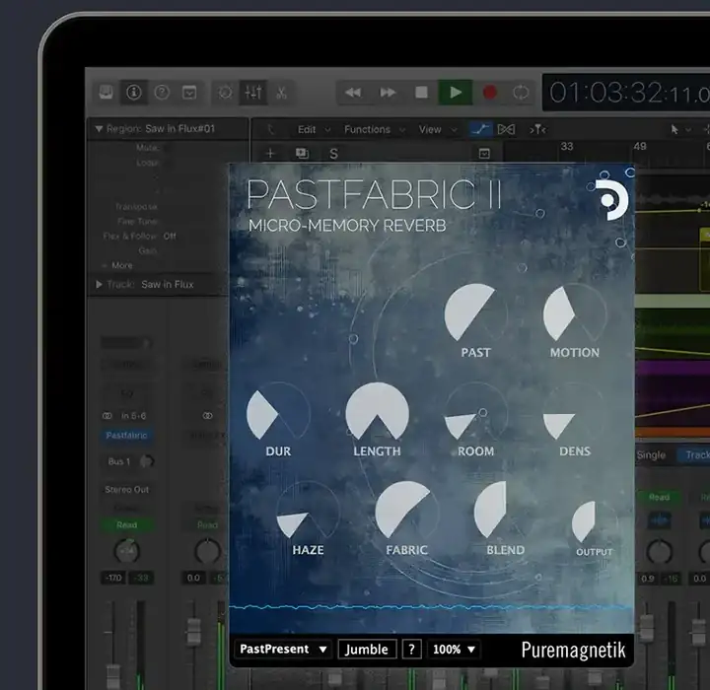Click the DENS knob
The image size is (710, 690).
tap(574, 412)
